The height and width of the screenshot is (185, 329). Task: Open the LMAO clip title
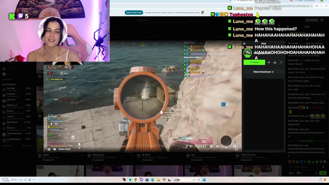tap(46, 155)
